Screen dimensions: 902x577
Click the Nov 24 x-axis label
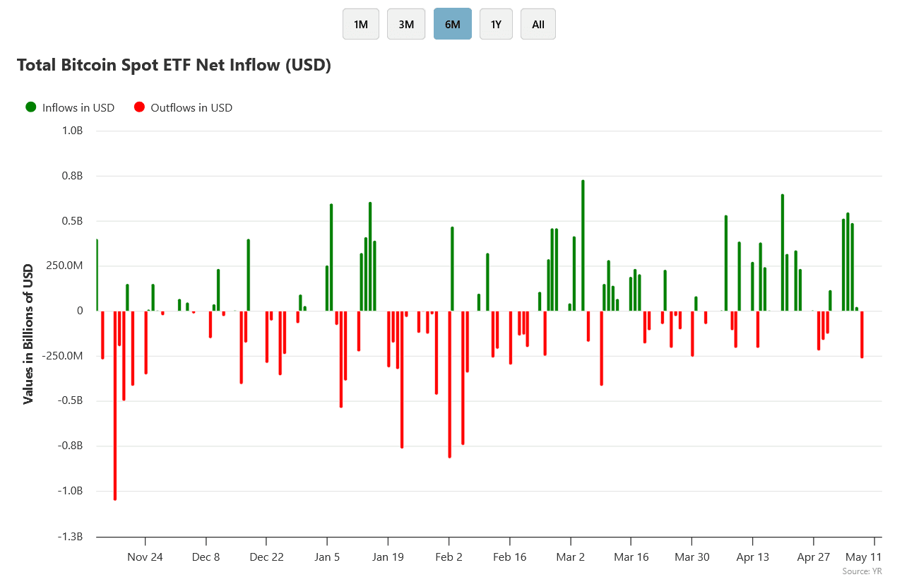click(145, 557)
